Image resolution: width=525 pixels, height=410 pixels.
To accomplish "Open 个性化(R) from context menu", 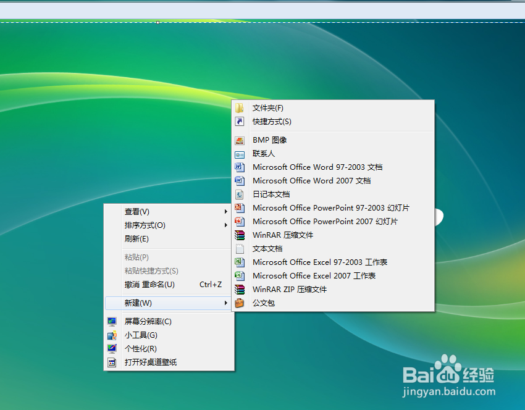I will (x=169, y=349).
